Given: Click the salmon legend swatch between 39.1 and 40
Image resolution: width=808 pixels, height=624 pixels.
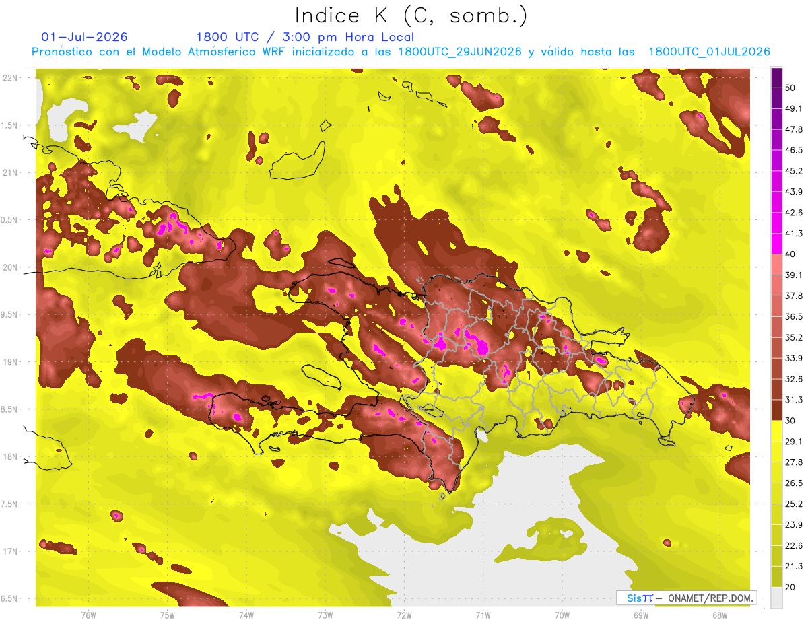Looking at the screenshot, I should point(776,265).
